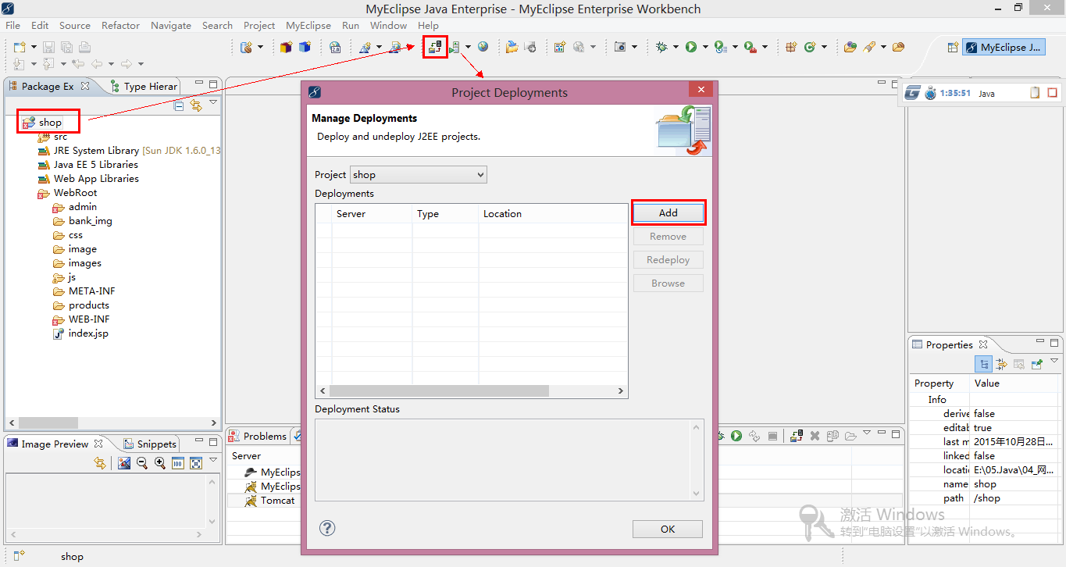Click the Collapse All icon in Package Explorer
Screen dimensions: 1066x567
179,105
